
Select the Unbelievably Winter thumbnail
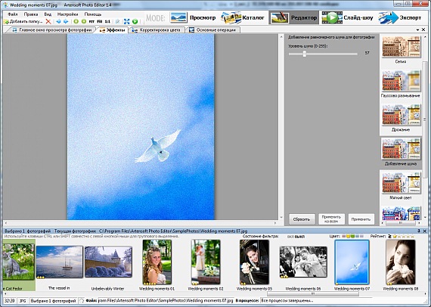coord(108,262)
